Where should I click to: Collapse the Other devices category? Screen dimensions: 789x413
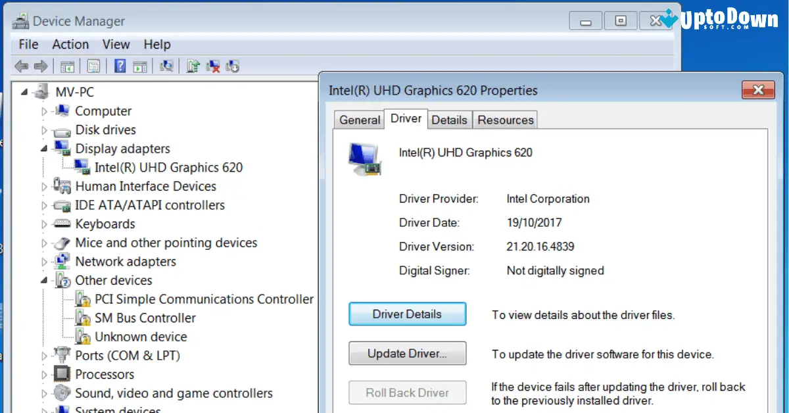click(43, 280)
